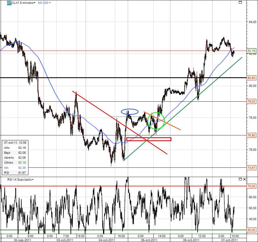258x242 pixels.
Task: Close the RSI indicator panel
Action: coord(244,179)
